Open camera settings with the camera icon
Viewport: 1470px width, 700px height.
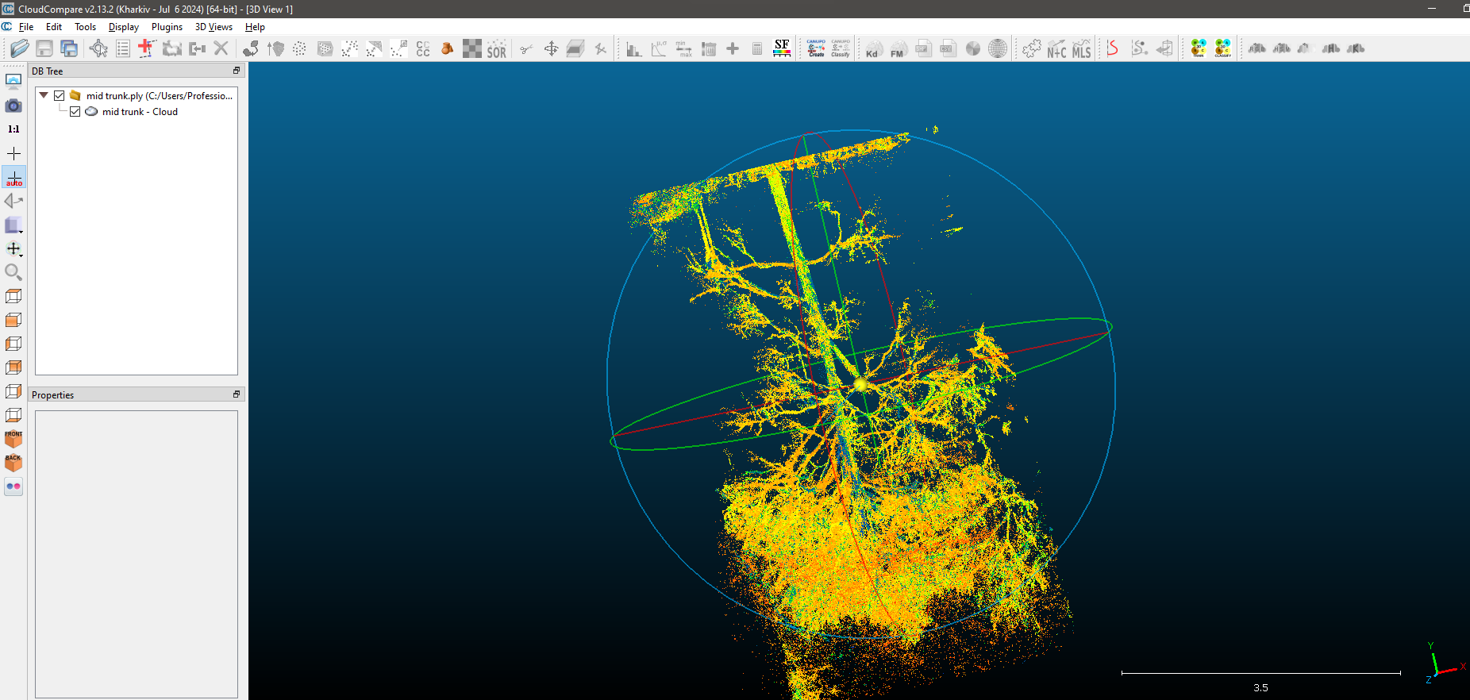13,106
